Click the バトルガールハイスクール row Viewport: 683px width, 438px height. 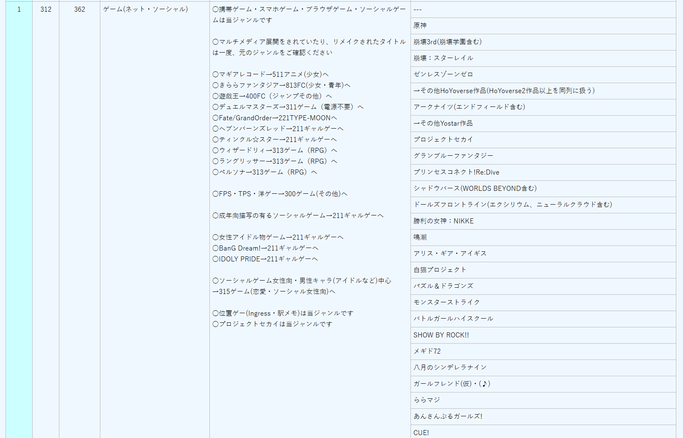543,319
